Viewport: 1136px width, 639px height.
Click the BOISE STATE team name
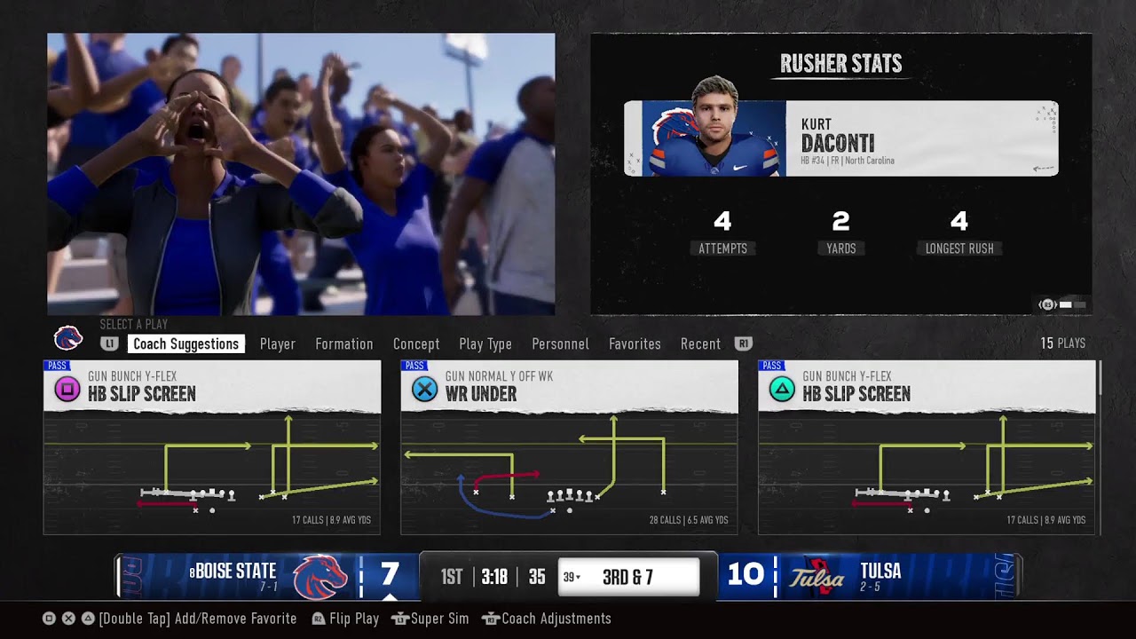pyautogui.click(x=235, y=571)
